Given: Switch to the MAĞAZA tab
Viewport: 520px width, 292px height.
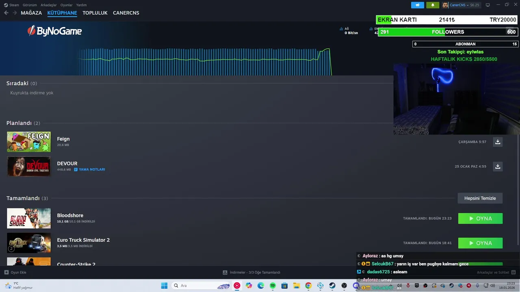Looking at the screenshot, I should pyautogui.click(x=31, y=13).
